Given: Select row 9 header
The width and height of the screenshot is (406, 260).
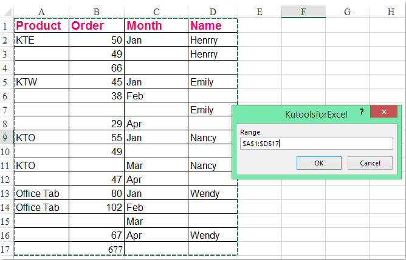Looking at the screenshot, I should pos(6,138).
